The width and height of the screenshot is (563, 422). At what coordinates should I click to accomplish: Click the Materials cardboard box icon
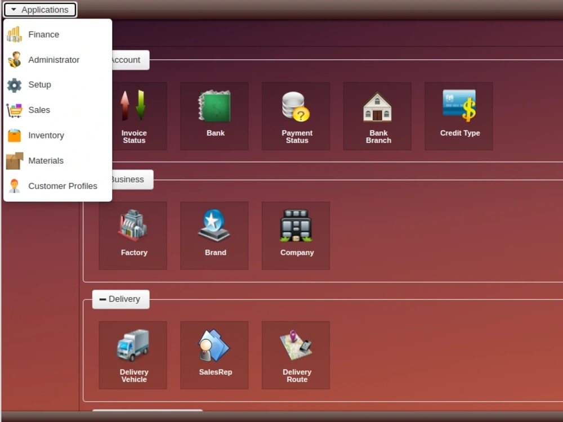coord(15,161)
